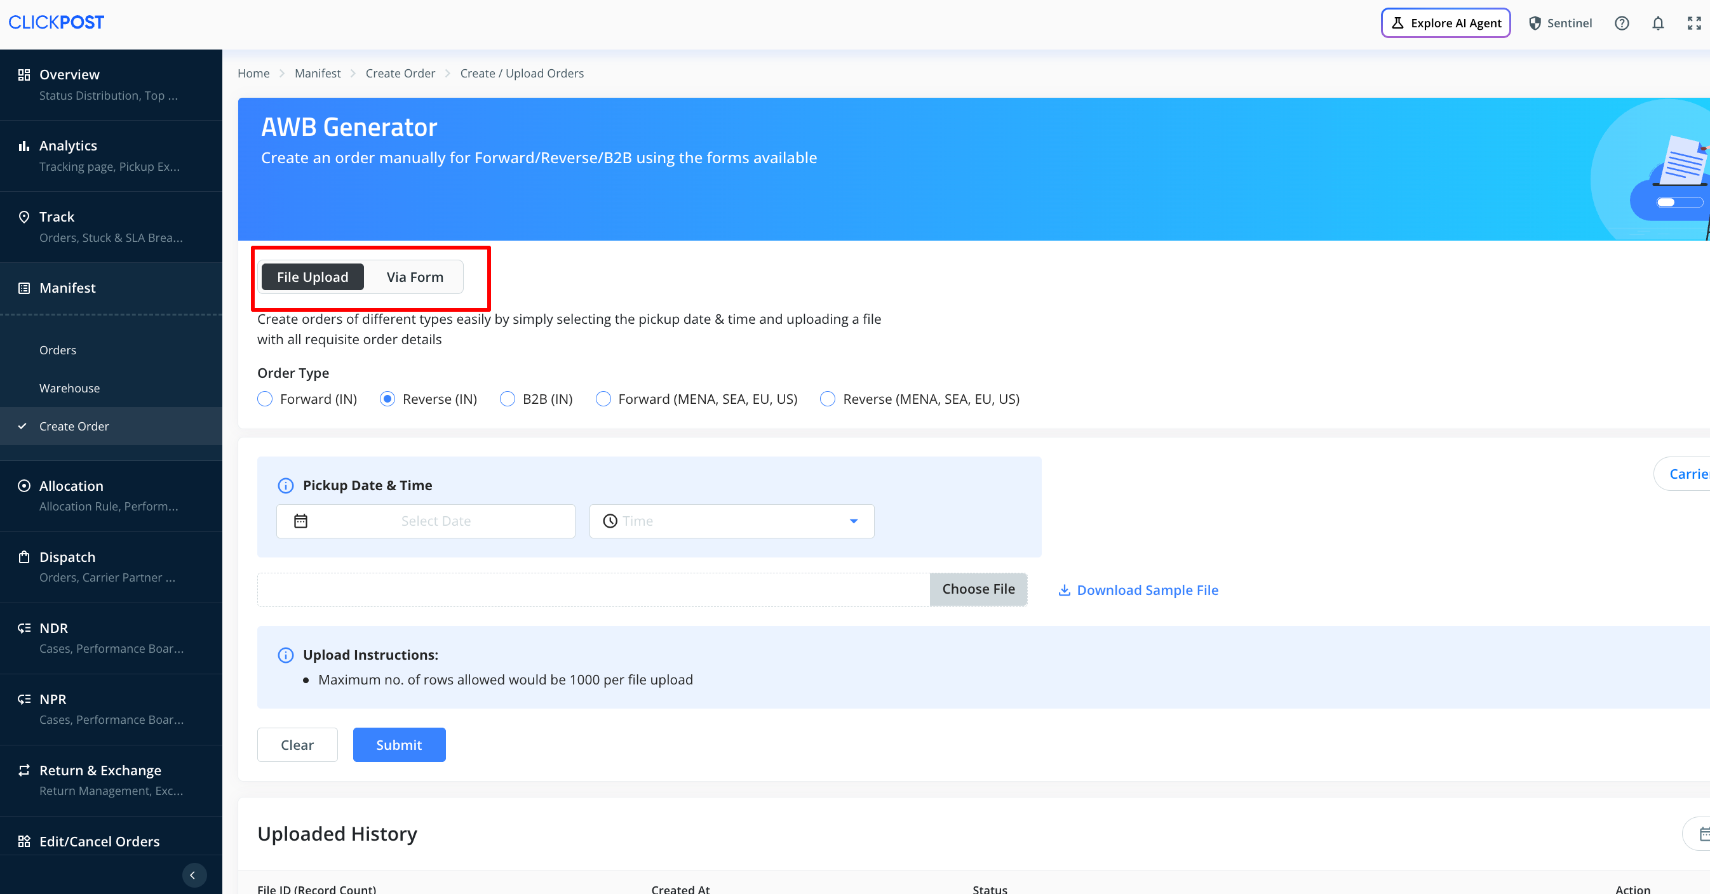
Task: Collapse the sidebar with chevron button
Action: 193,875
